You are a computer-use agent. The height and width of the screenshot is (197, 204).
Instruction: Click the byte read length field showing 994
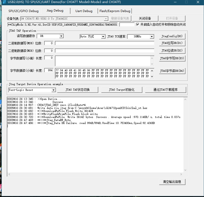pos(49,70)
